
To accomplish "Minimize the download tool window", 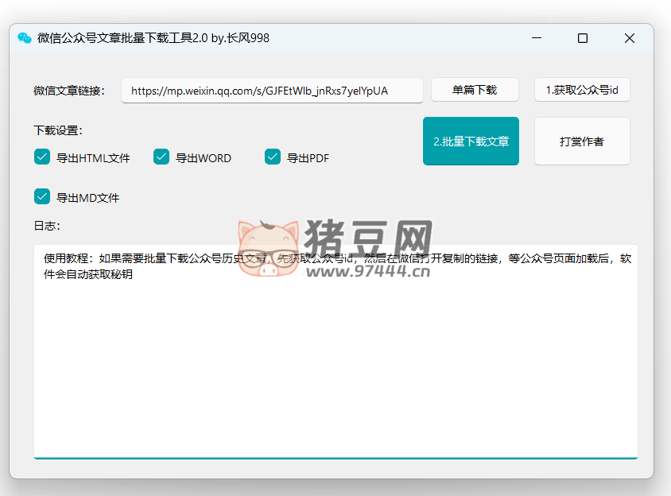I will [x=536, y=38].
